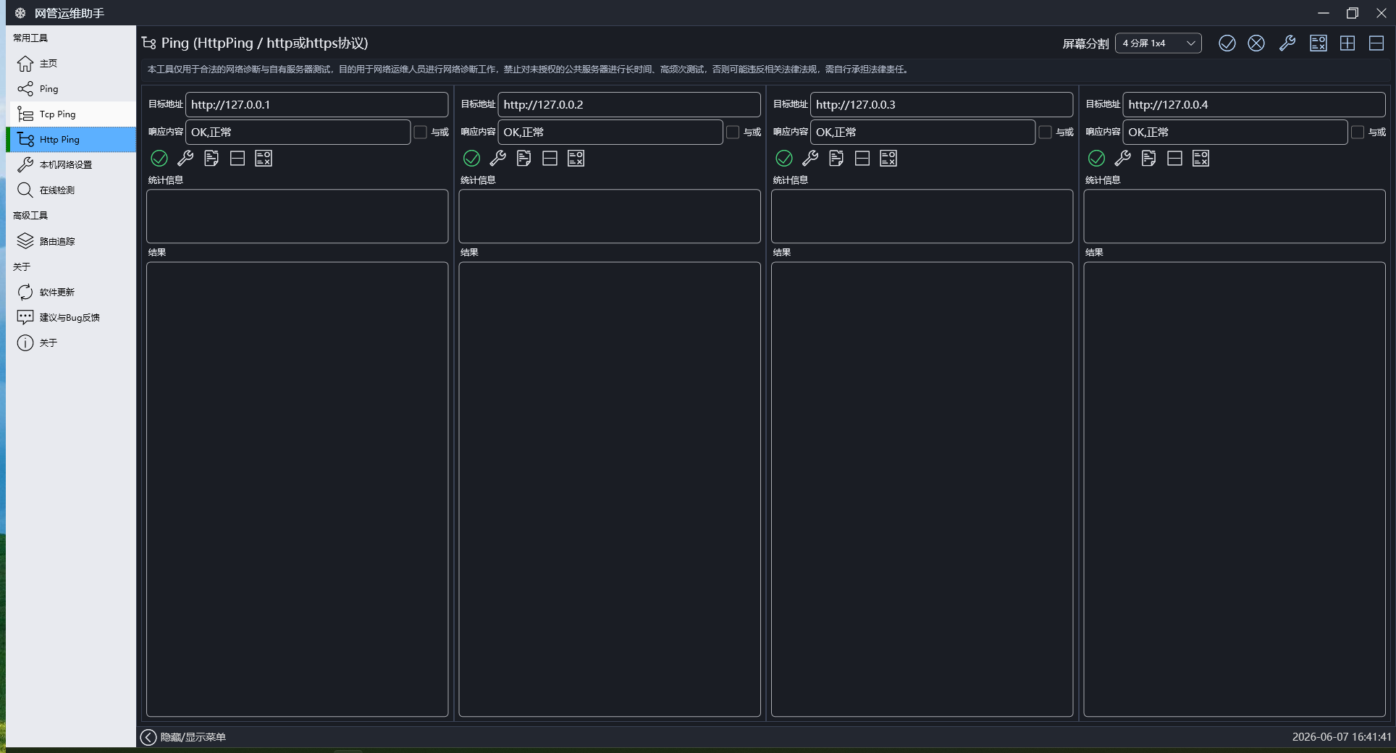Click 结果 output area in the 127.0.0.3 panel

click(922, 489)
